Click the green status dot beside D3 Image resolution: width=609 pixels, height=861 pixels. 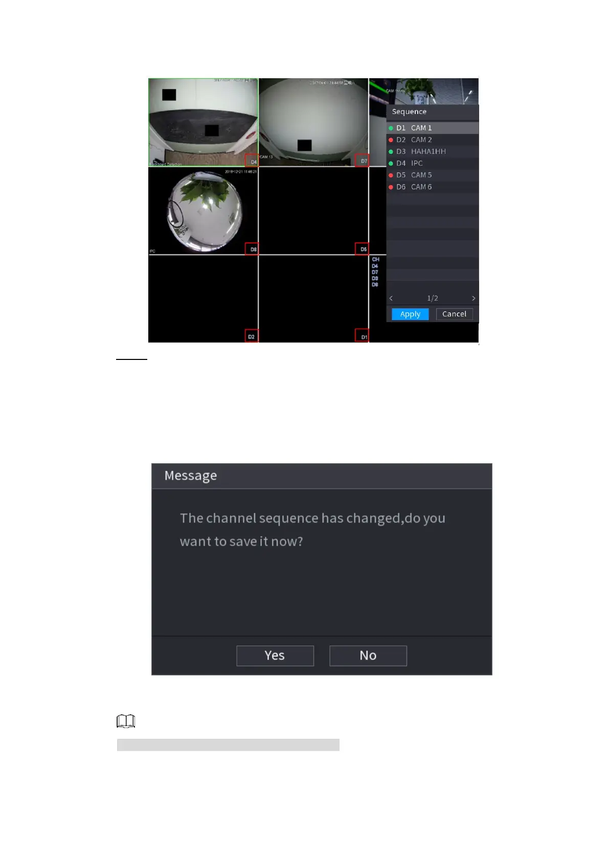(x=391, y=152)
